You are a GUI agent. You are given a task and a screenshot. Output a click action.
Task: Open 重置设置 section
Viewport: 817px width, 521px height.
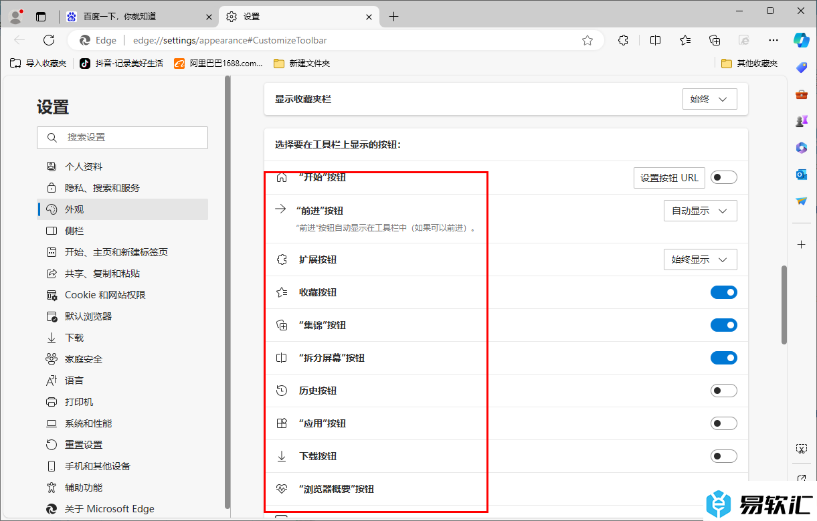[x=122, y=445]
